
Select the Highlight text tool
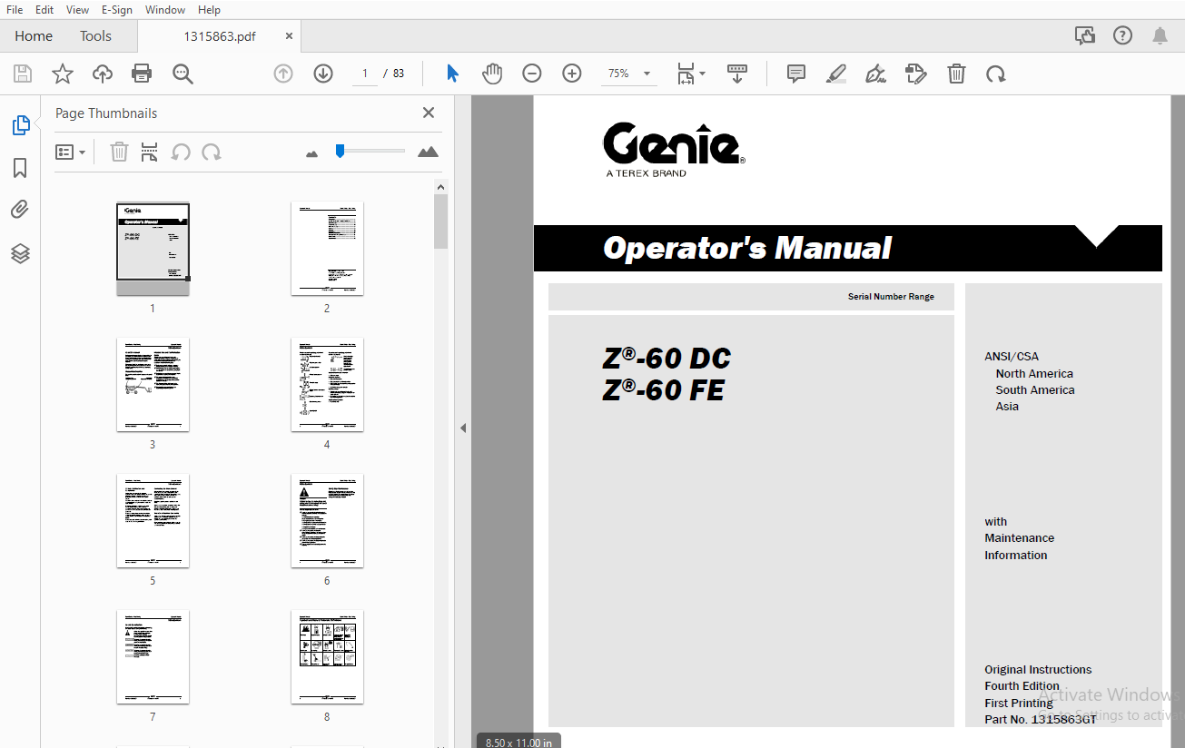[x=836, y=74]
